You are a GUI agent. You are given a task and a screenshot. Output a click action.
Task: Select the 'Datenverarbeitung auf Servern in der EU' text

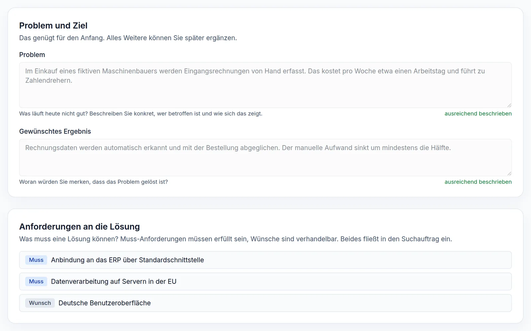pyautogui.click(x=114, y=282)
